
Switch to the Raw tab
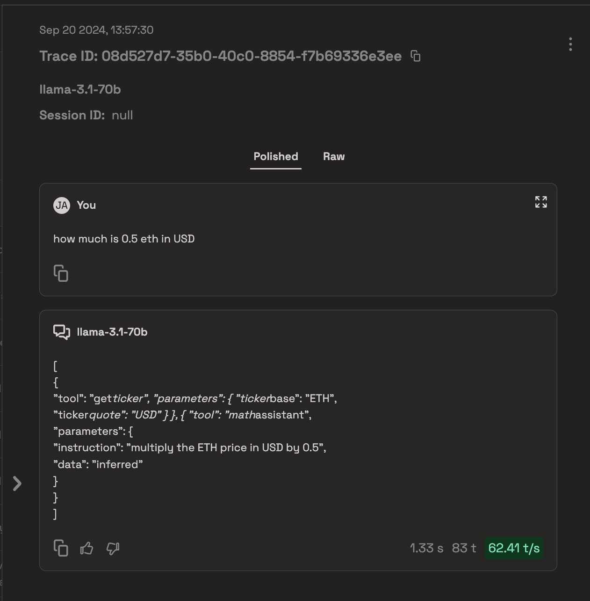[334, 157]
